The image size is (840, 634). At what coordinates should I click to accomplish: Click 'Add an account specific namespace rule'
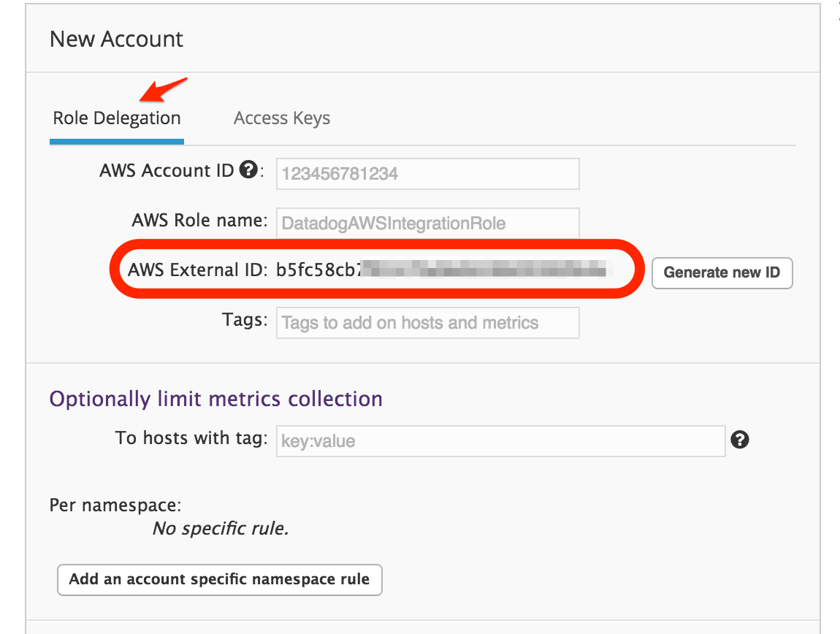[x=219, y=579]
